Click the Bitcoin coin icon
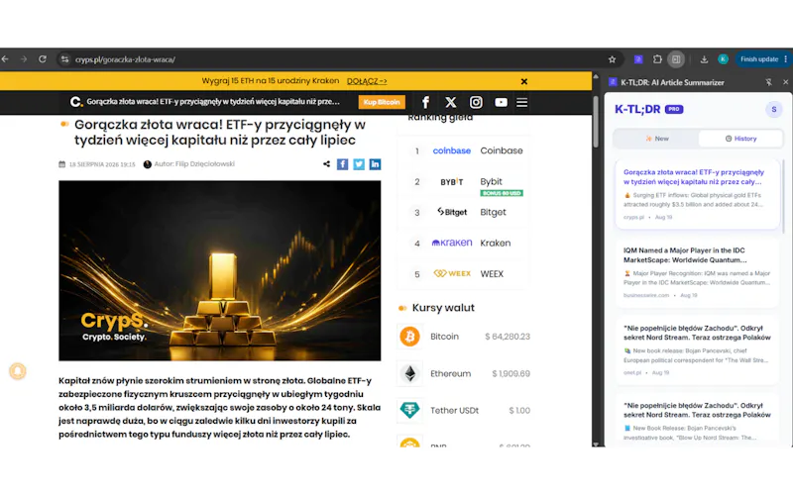793x495 pixels. click(409, 337)
